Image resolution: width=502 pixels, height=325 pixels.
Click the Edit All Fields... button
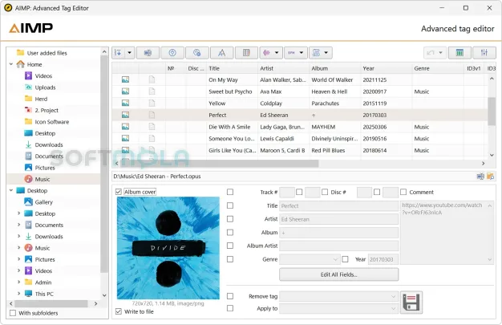[338, 274]
